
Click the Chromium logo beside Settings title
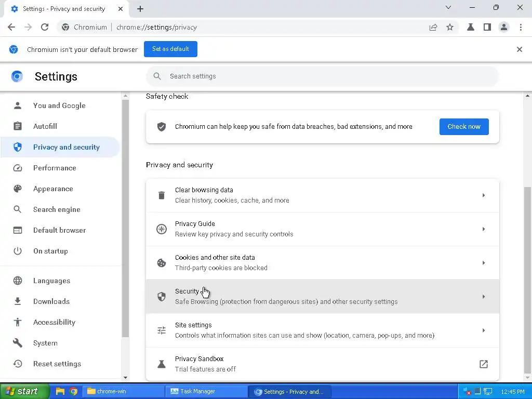(x=17, y=77)
